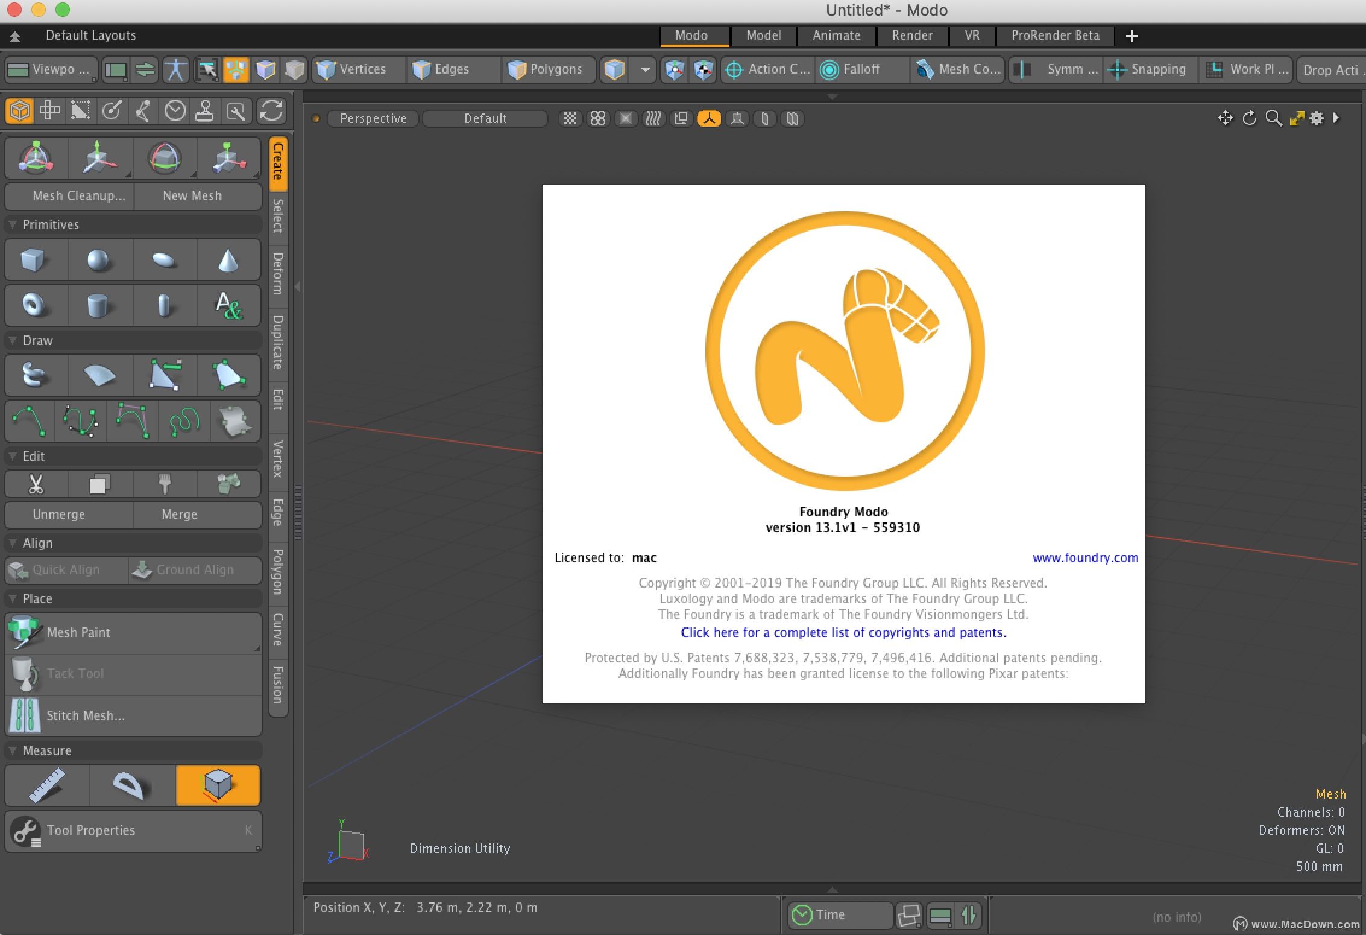Open the Default shading dropdown
Screen dimensions: 1366x935
[x=485, y=119]
